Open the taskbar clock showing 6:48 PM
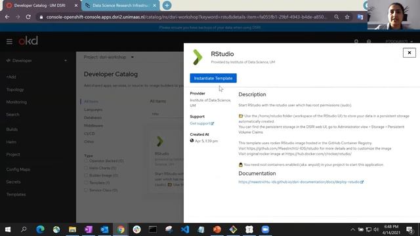The image size is (420, 236). tap(391, 229)
